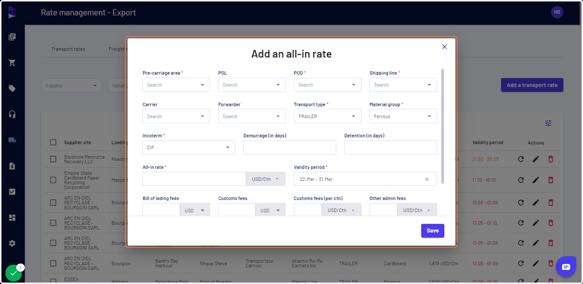Open the invoice dollar icon in sidebar
Image resolution: width=583 pixels, height=284 pixels.
coord(12,166)
